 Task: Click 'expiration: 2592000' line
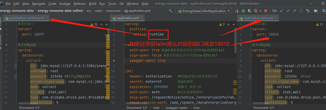coord(149,87)
